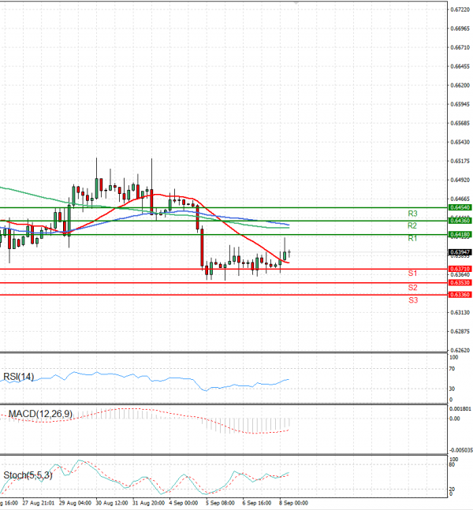Click the 30 Aug 12:00 time label

click(x=112, y=503)
